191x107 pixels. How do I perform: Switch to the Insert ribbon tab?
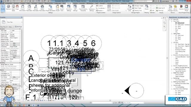coord(28,3)
